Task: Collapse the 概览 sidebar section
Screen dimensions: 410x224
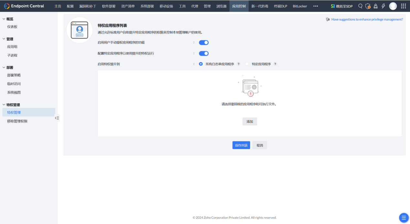Action: pyautogui.click(x=4, y=19)
